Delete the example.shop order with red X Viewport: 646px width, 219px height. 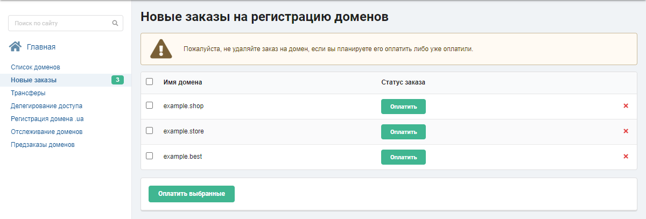click(x=626, y=106)
